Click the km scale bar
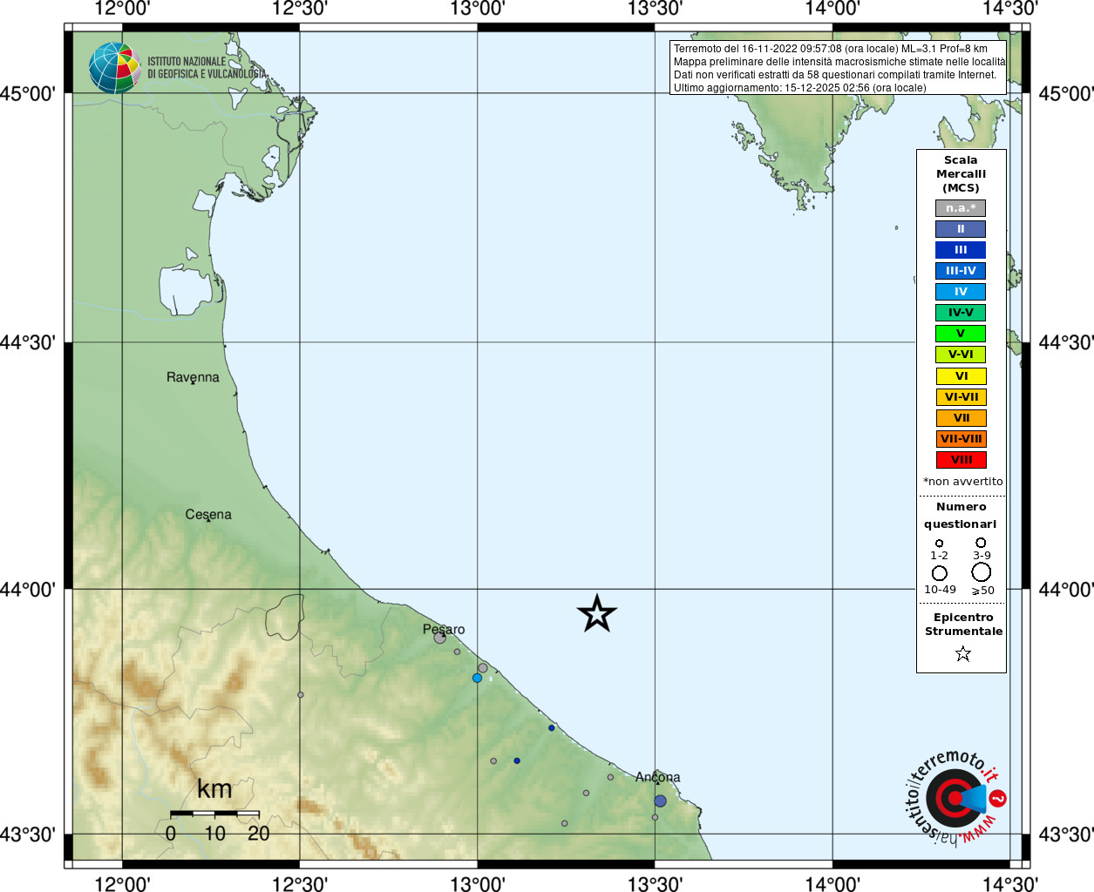The width and height of the screenshot is (1094, 892). click(x=214, y=814)
